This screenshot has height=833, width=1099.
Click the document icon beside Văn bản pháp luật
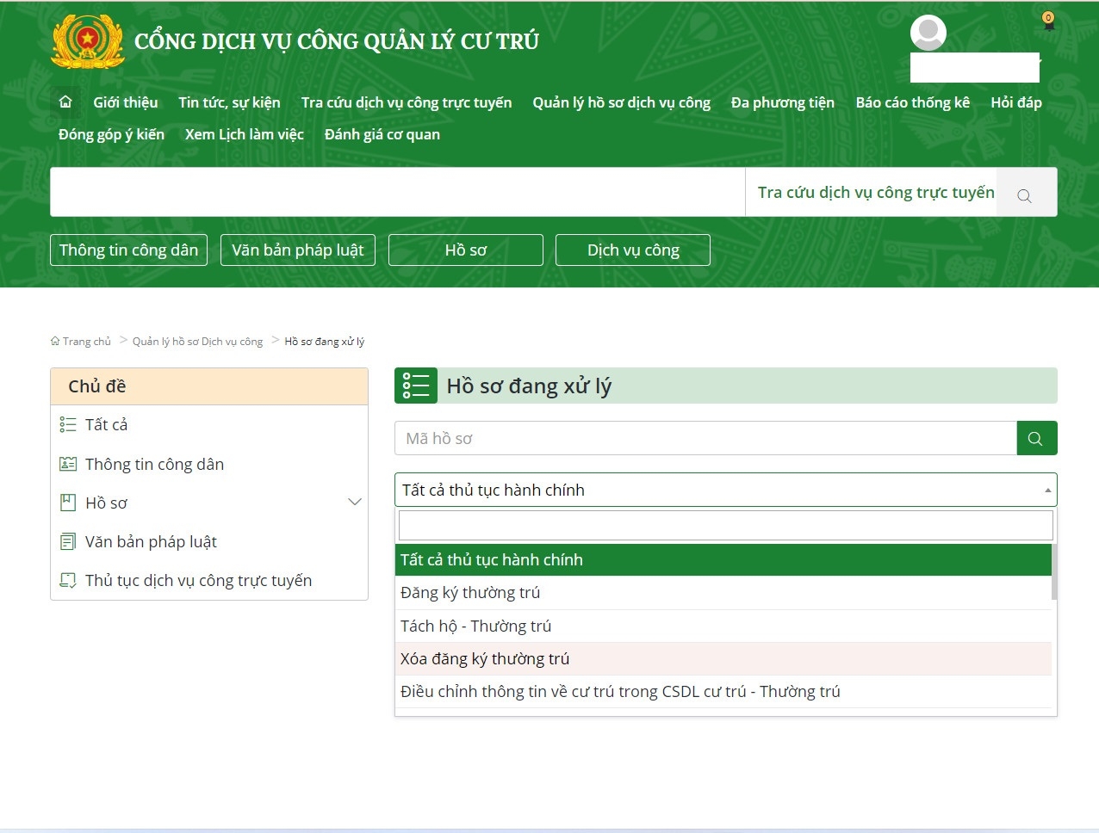tap(68, 541)
